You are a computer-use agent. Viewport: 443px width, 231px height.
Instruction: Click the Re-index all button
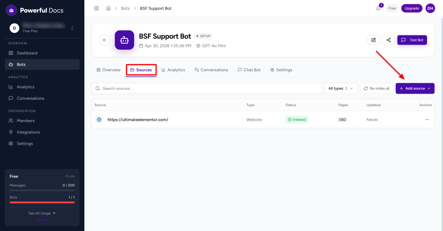[x=376, y=89]
